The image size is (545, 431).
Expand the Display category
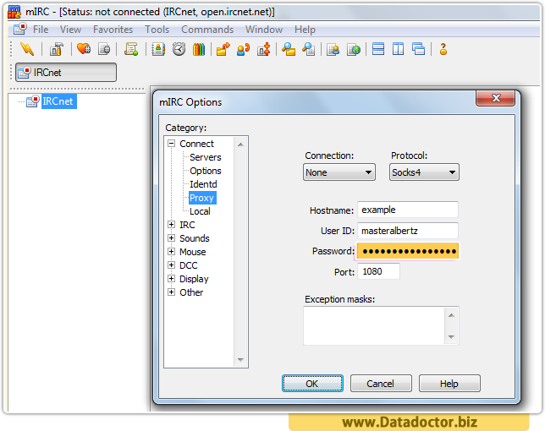[x=171, y=279]
